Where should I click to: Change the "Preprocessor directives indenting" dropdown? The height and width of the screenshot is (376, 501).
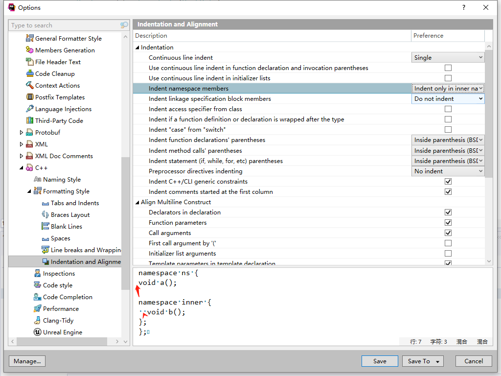pos(447,170)
